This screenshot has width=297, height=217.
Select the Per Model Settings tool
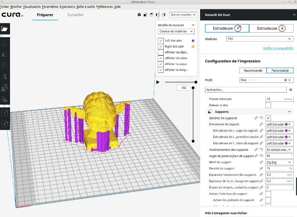(4, 88)
